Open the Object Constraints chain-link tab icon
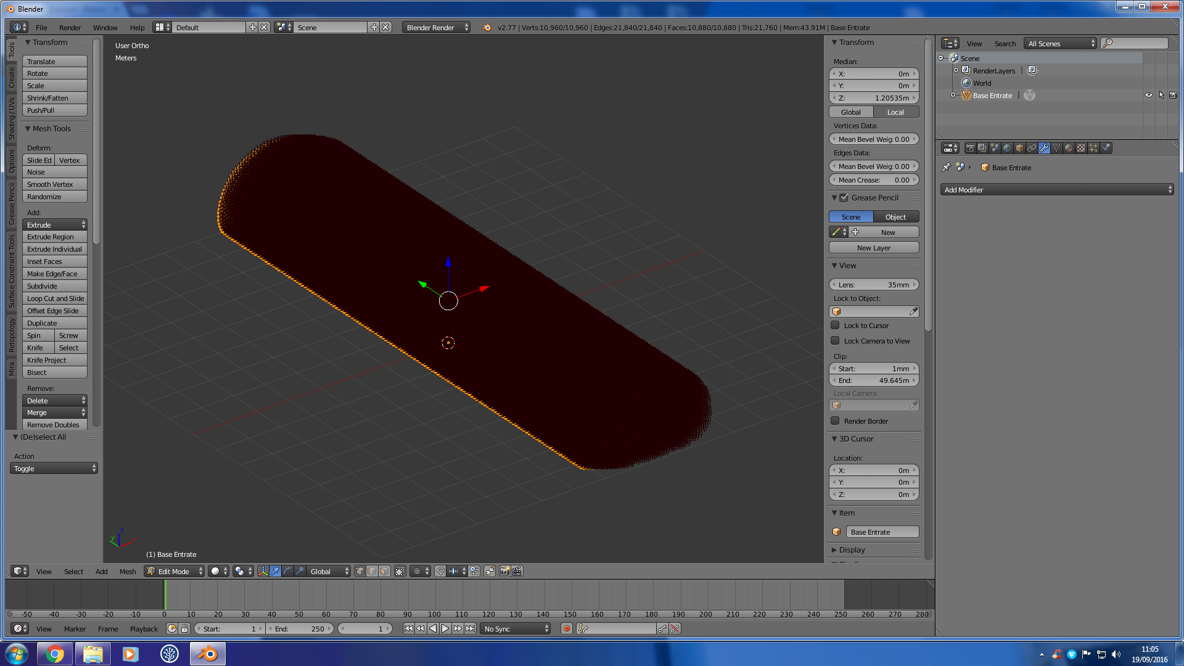Image resolution: width=1184 pixels, height=666 pixels. 1032,148
